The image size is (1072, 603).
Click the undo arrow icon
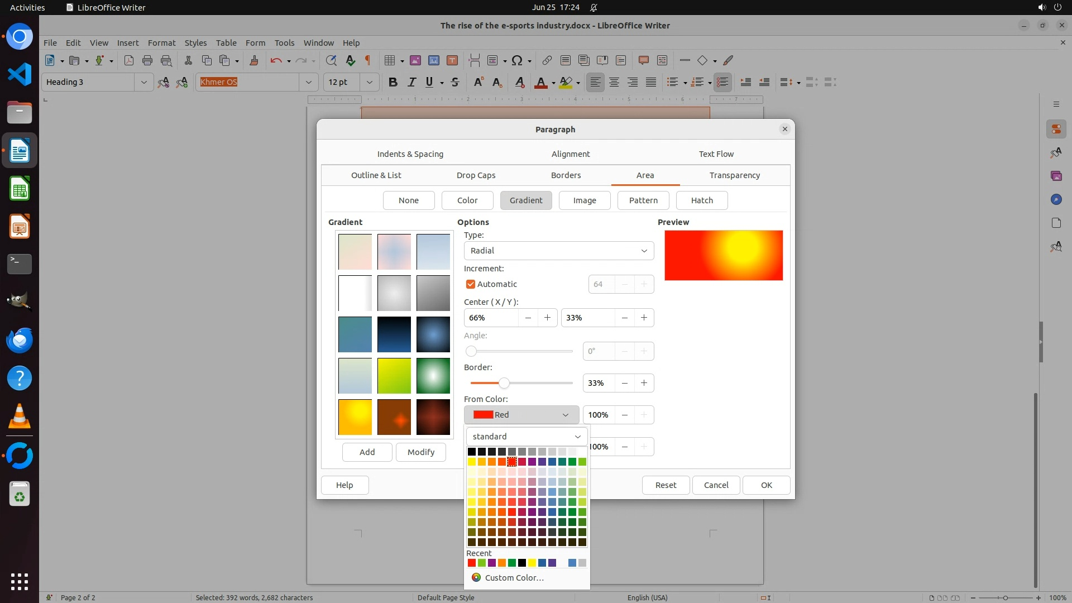276,60
